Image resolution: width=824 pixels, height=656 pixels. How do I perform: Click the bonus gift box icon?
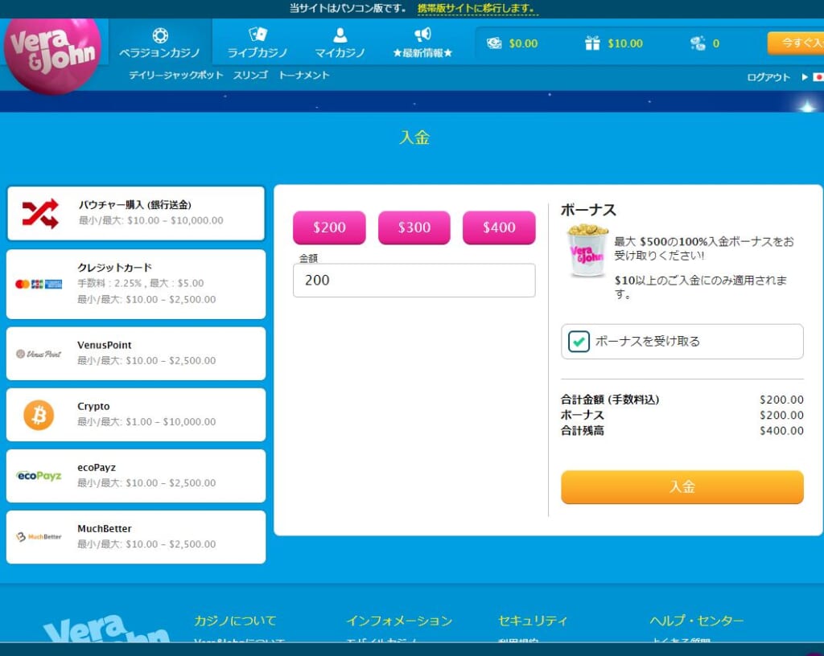592,43
